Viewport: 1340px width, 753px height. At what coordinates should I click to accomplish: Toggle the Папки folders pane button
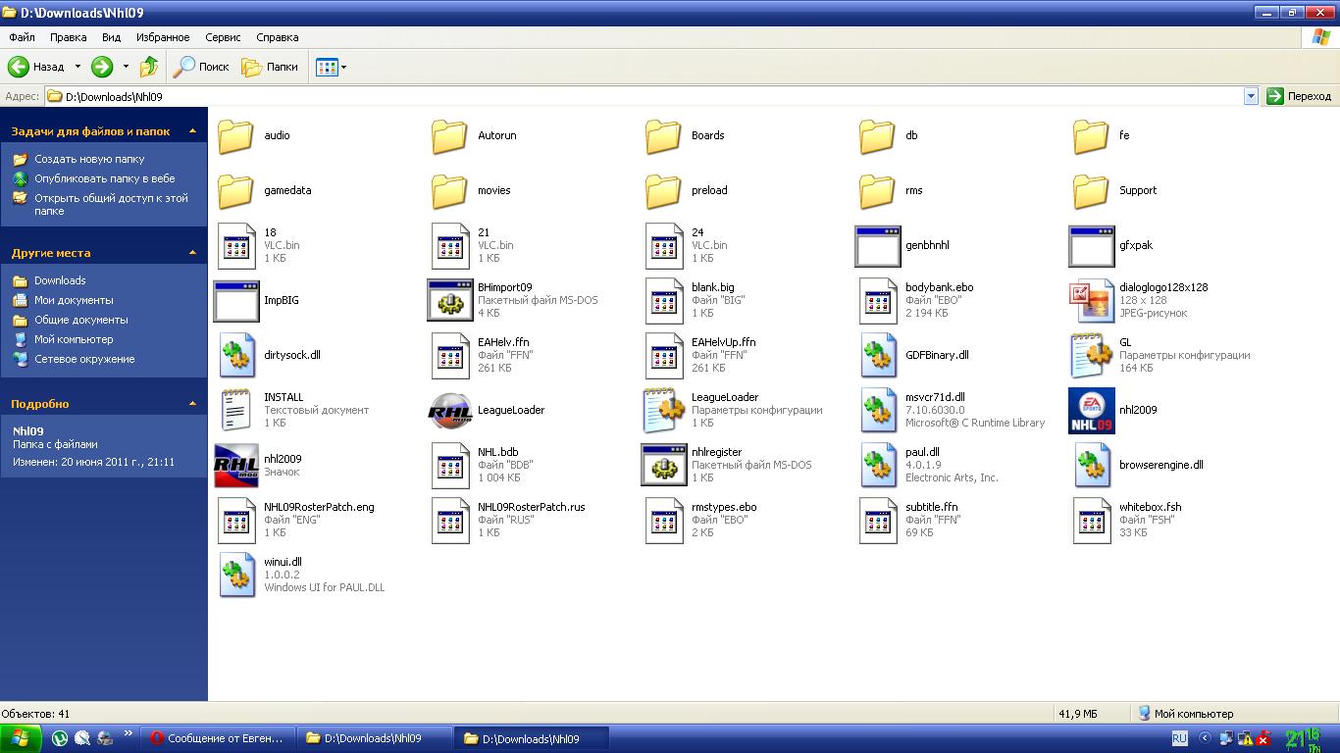click(270, 67)
